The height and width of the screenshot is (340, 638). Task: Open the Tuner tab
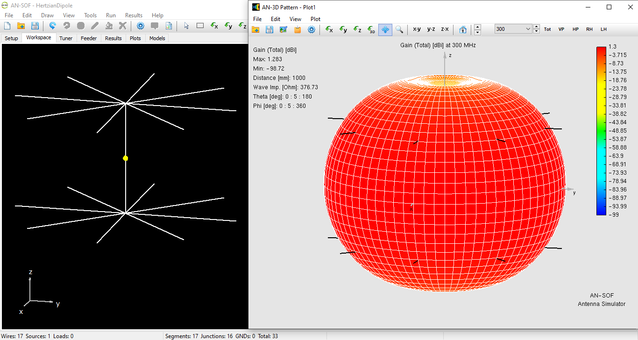click(x=66, y=38)
